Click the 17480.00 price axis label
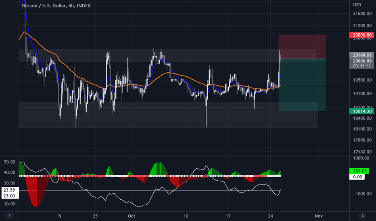 (362, 152)
